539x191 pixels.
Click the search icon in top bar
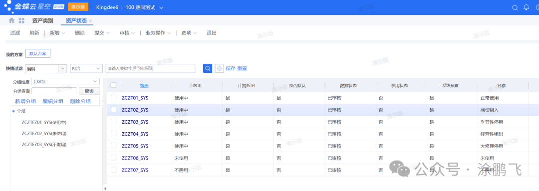click(x=515, y=7)
